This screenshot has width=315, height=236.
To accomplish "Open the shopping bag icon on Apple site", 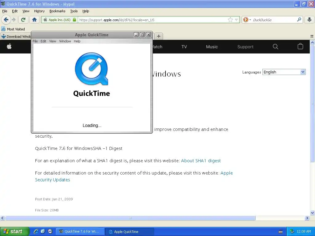I will (x=300, y=46).
